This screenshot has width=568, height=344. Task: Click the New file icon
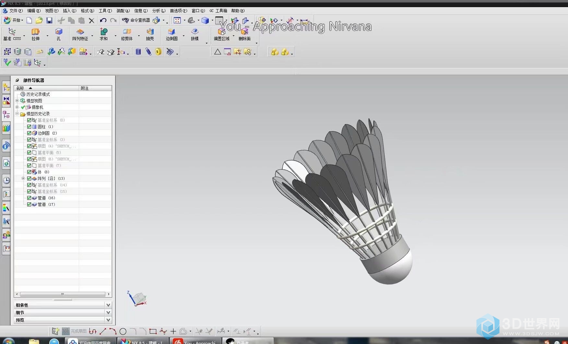coord(29,20)
